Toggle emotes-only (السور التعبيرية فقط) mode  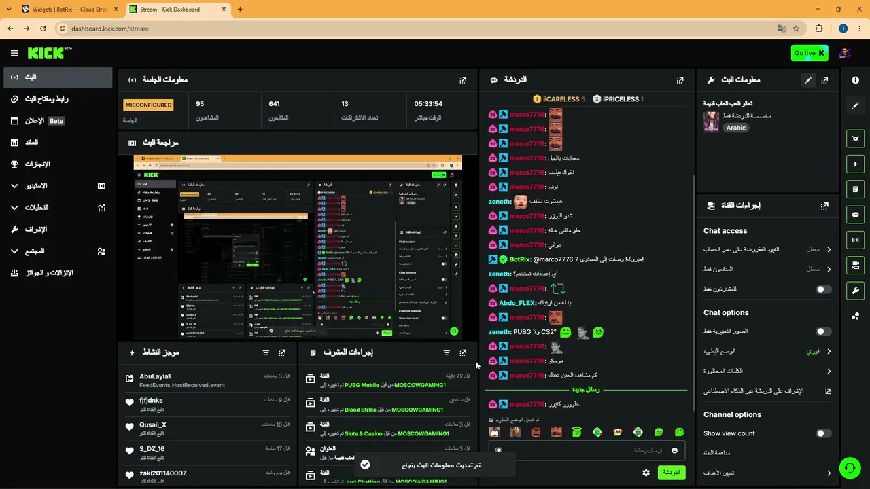823,331
